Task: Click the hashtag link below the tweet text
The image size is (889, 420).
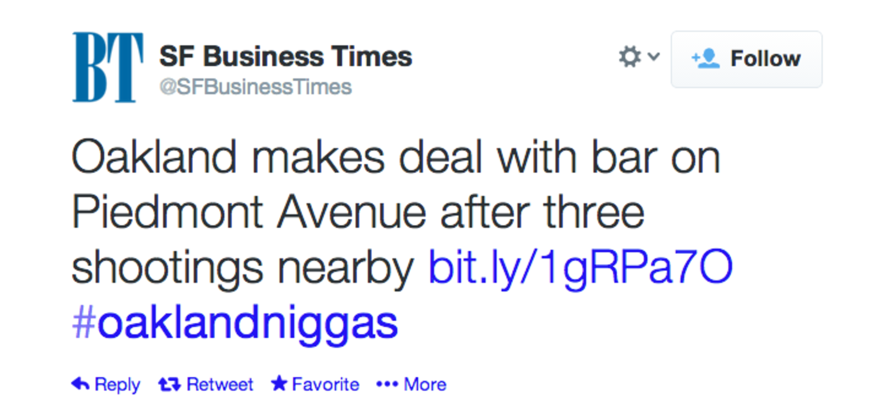Action: pyautogui.click(x=235, y=323)
